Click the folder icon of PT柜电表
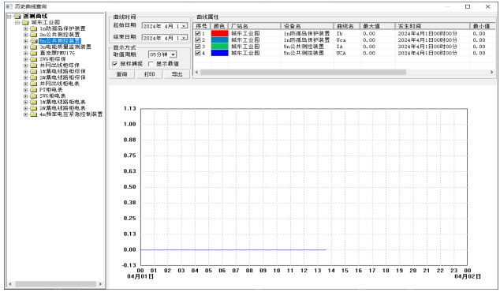Viewport: 500px width, 292px height. point(34,90)
